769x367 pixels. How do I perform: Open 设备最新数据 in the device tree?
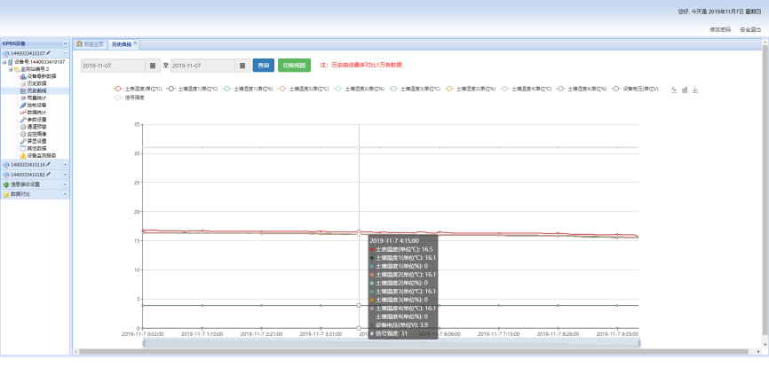click(x=41, y=76)
